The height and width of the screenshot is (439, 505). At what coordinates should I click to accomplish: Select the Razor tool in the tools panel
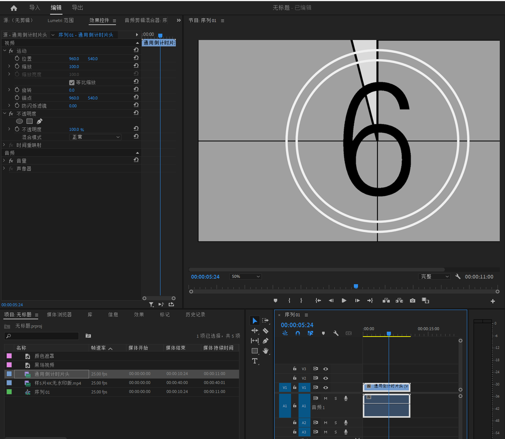pos(266,331)
